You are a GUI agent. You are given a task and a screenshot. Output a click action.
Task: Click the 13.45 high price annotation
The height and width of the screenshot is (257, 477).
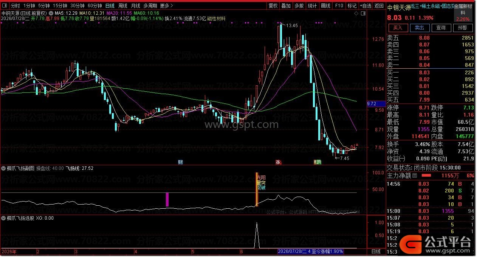292,26
